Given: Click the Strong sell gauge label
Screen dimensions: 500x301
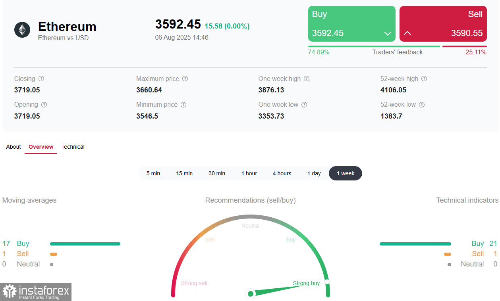Looking at the screenshot, I should click(194, 283).
